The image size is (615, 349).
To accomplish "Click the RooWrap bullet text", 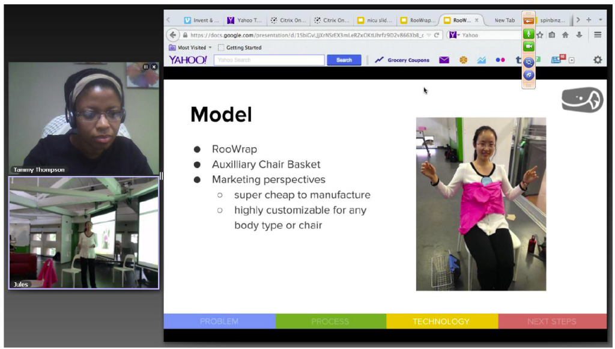I will click(x=235, y=149).
